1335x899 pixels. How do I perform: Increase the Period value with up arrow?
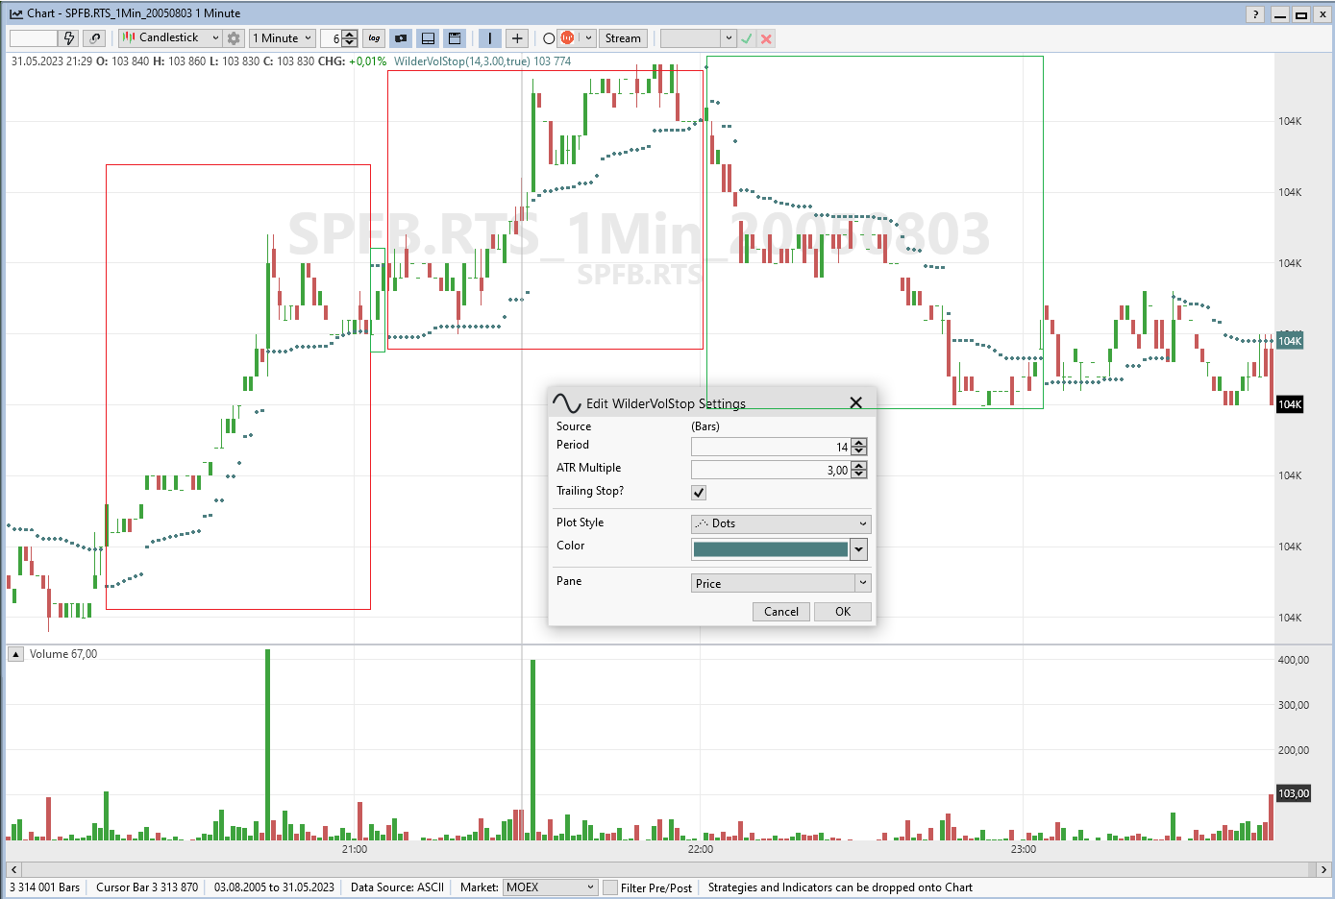[859, 443]
